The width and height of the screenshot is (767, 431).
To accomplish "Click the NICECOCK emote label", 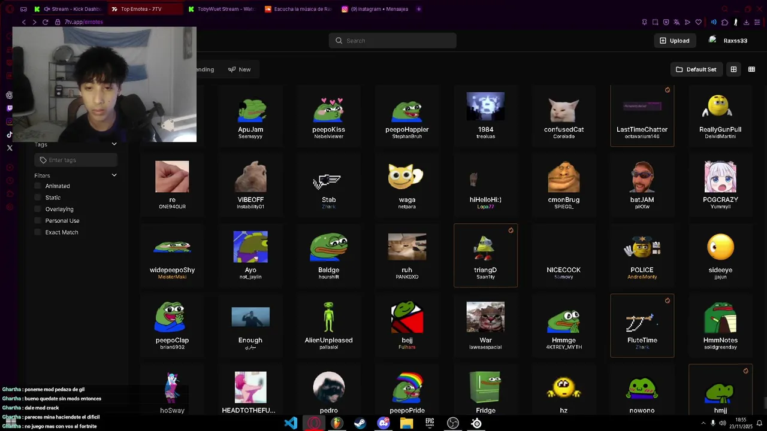I will (564, 270).
